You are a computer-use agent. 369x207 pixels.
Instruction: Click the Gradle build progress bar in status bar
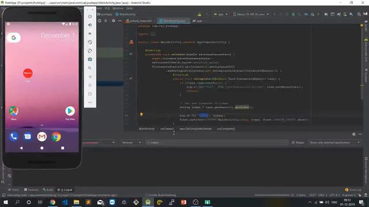click(x=272, y=195)
